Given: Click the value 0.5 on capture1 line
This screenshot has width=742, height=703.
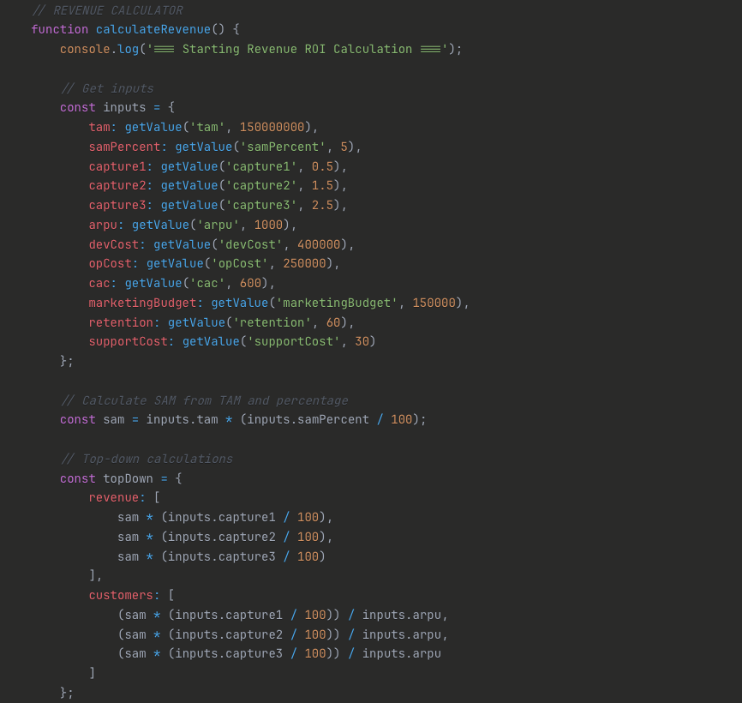Looking at the screenshot, I should pyautogui.click(x=323, y=166).
